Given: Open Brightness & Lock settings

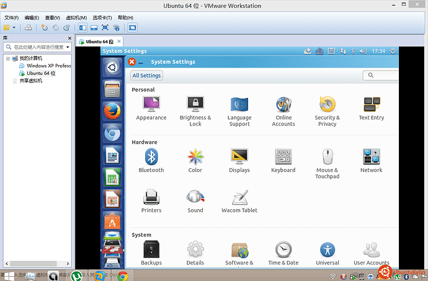Looking at the screenshot, I should pyautogui.click(x=195, y=111).
